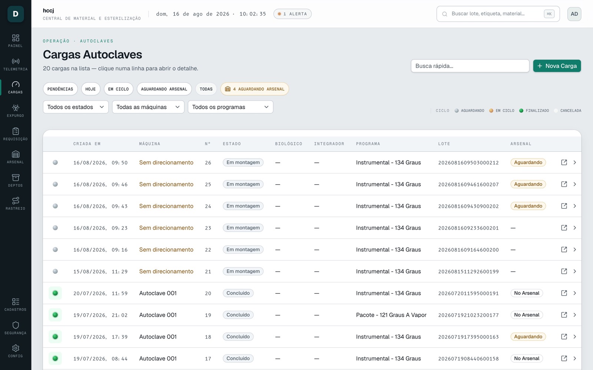Expand chevron of load 20 row

575,293
